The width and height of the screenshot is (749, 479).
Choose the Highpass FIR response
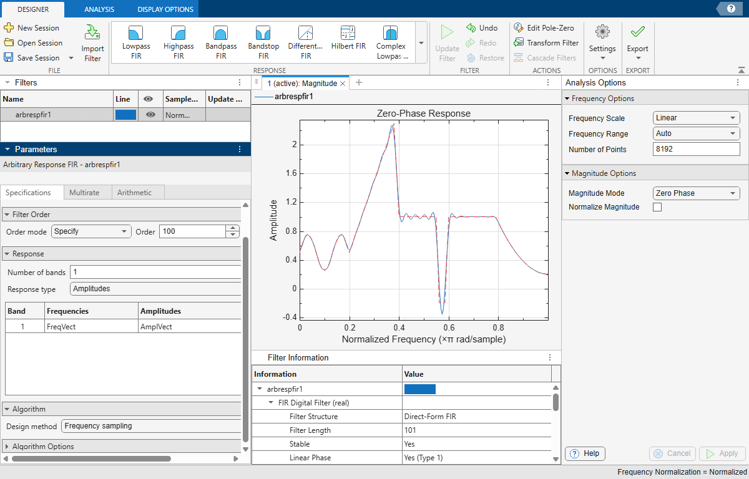[x=179, y=43]
